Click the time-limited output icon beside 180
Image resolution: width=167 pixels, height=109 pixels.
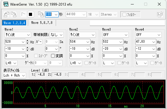(x=41, y=14)
